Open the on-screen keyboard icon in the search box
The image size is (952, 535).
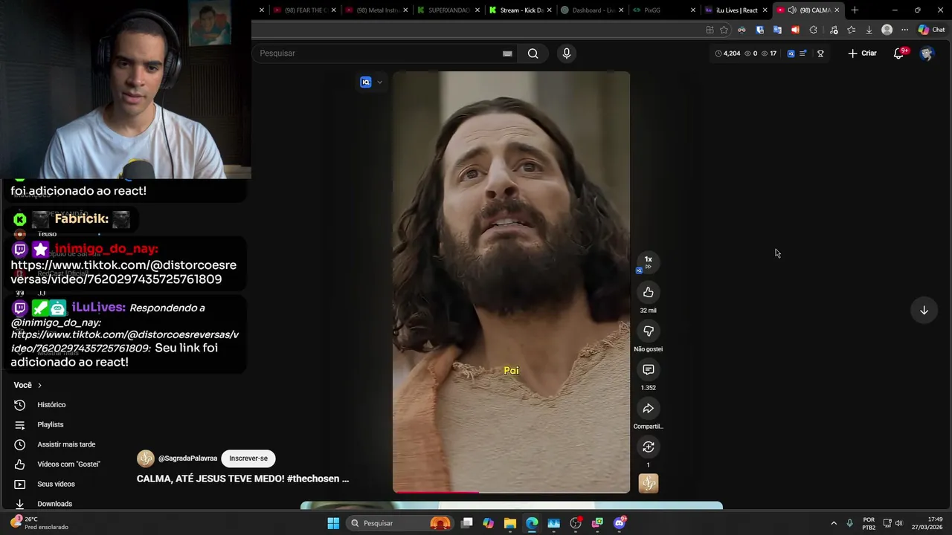507,53
